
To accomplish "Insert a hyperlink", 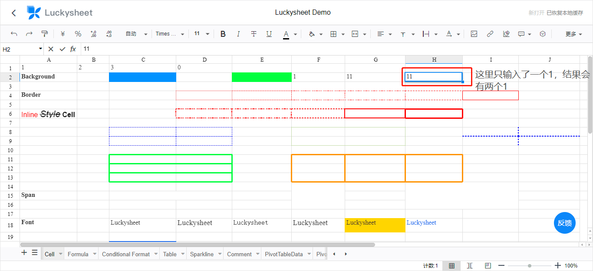I will 490,34.
